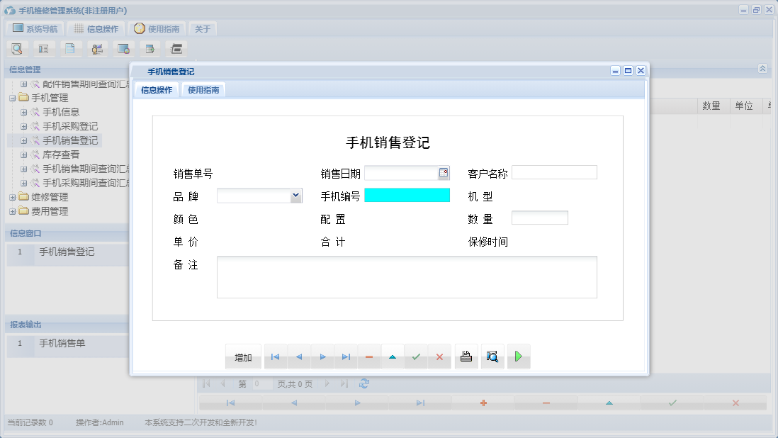The height and width of the screenshot is (438, 778).
Task: Confirm the record with the green checkmark
Action: coord(417,357)
